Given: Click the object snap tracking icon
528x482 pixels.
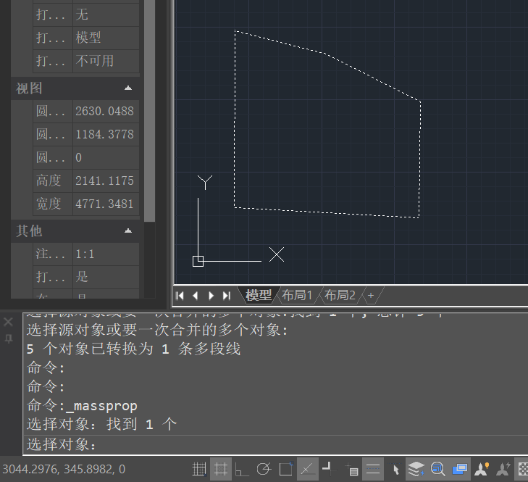Looking at the screenshot, I should [x=307, y=469].
